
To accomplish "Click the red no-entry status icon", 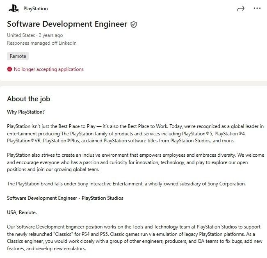I will pyautogui.click(x=9, y=69).
